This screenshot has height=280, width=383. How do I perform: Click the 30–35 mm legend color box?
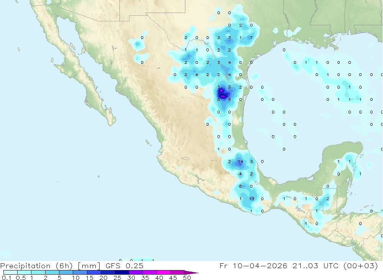(136, 272)
